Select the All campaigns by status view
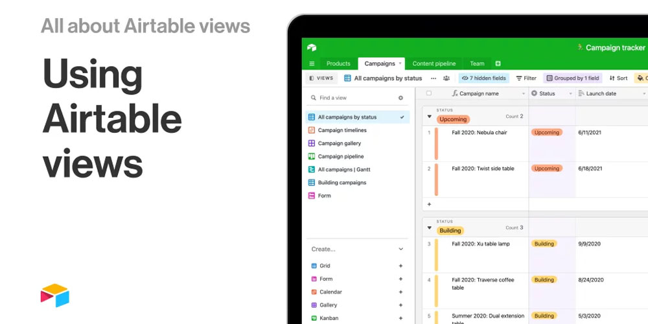 (x=358, y=117)
